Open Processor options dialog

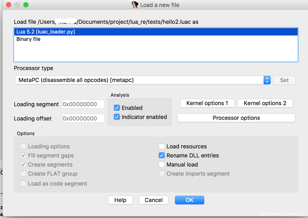236,118
